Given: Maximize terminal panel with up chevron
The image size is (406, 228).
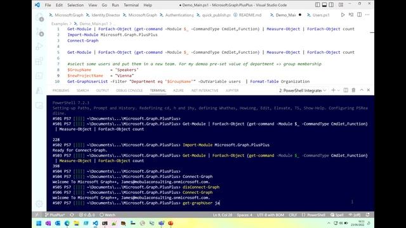Looking at the screenshot, I should (362, 90).
